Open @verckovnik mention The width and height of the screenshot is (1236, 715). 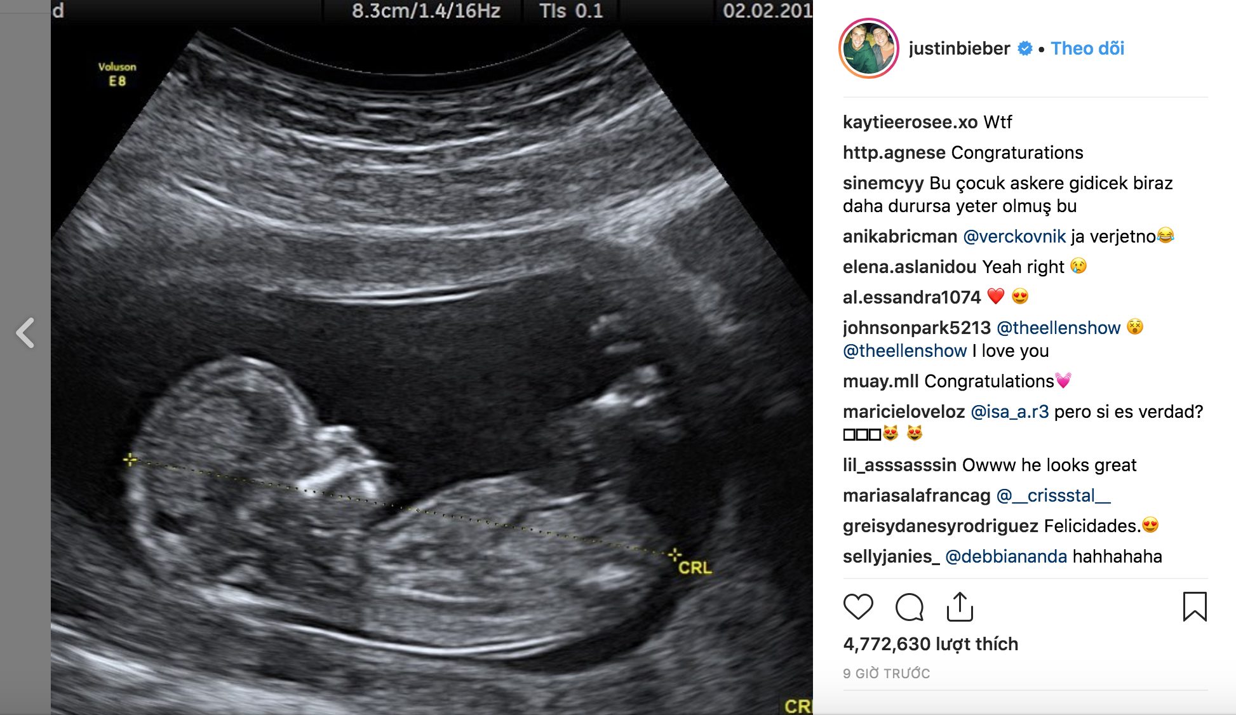[1014, 236]
